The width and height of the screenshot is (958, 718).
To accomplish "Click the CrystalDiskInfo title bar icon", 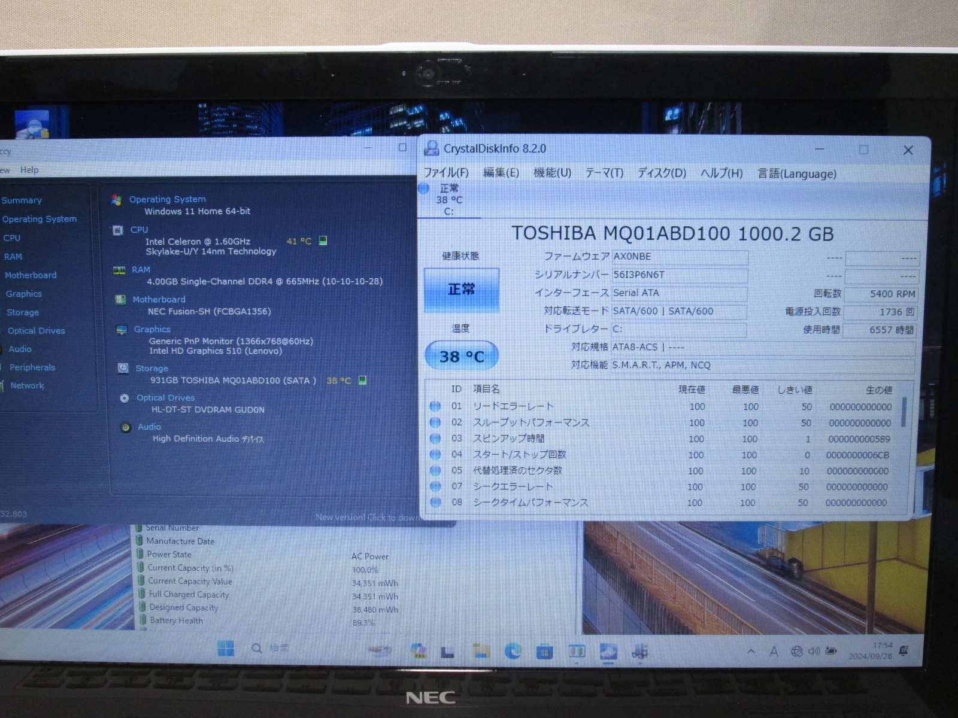I will [431, 148].
